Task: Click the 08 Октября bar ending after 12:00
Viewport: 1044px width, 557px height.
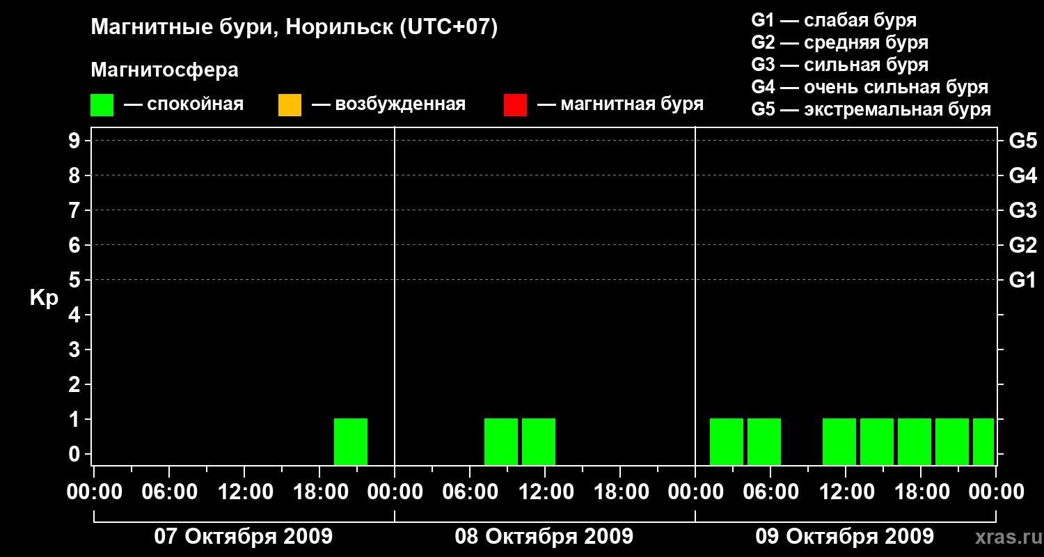Action: [539, 441]
